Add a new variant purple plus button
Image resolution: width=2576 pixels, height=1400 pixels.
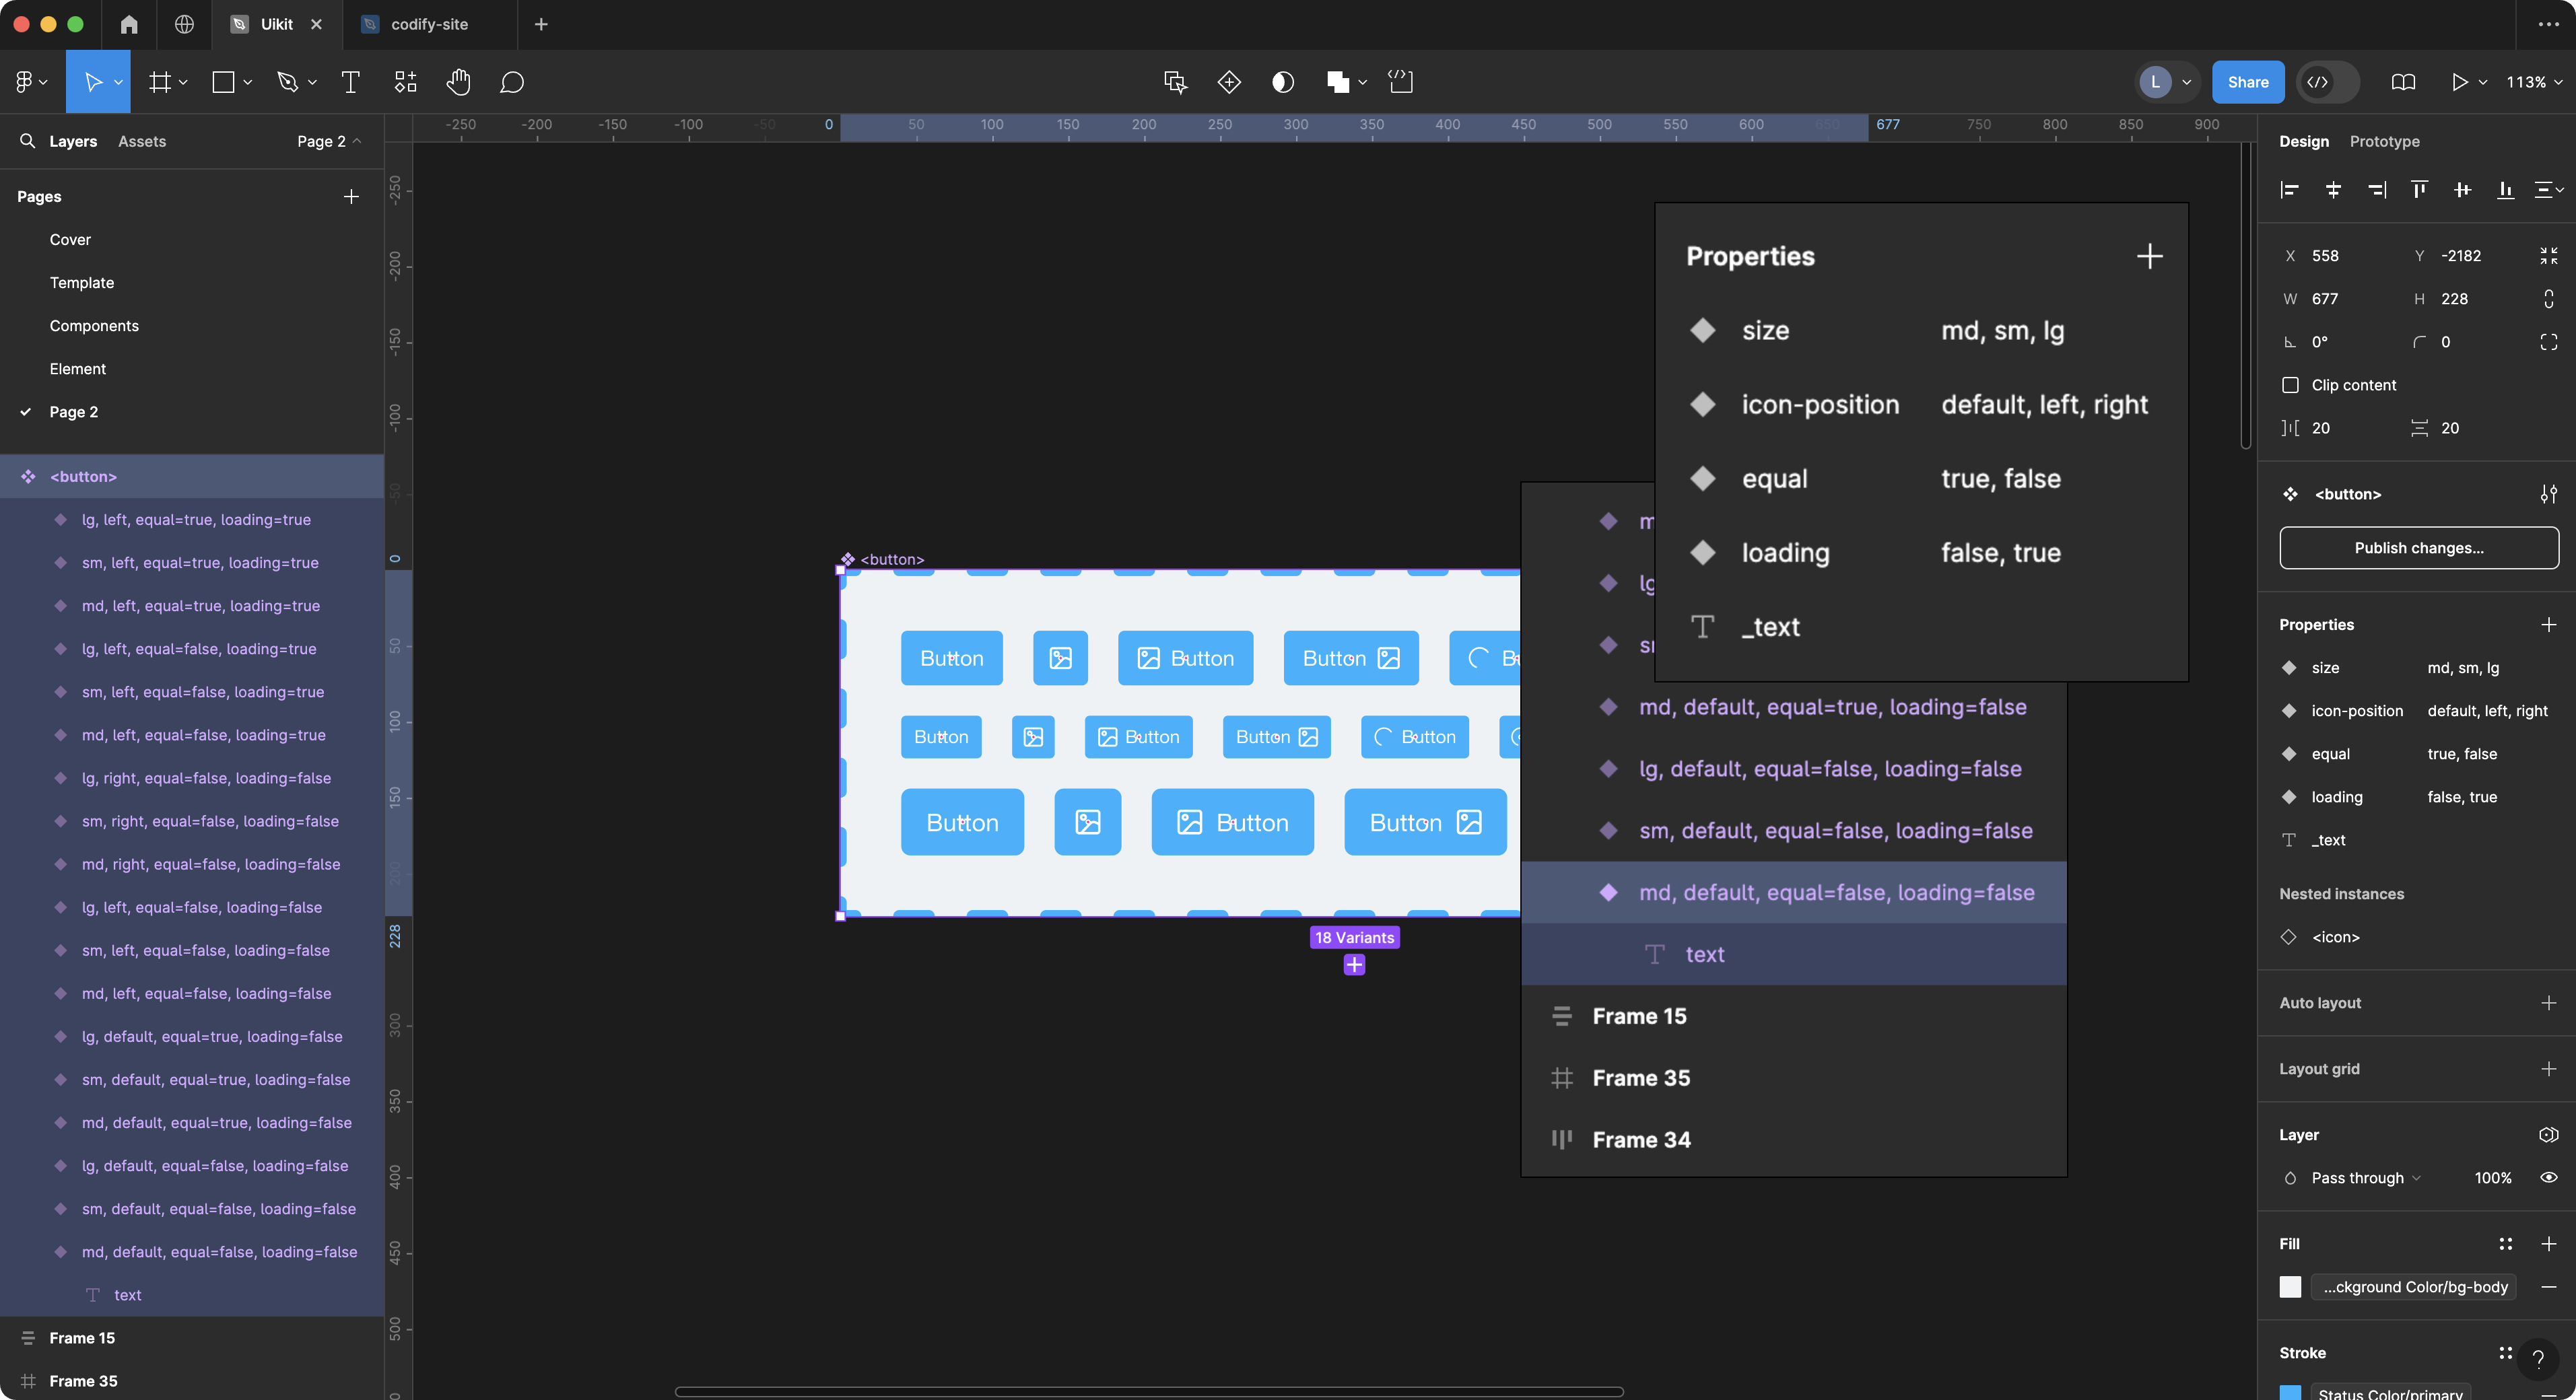(1354, 965)
